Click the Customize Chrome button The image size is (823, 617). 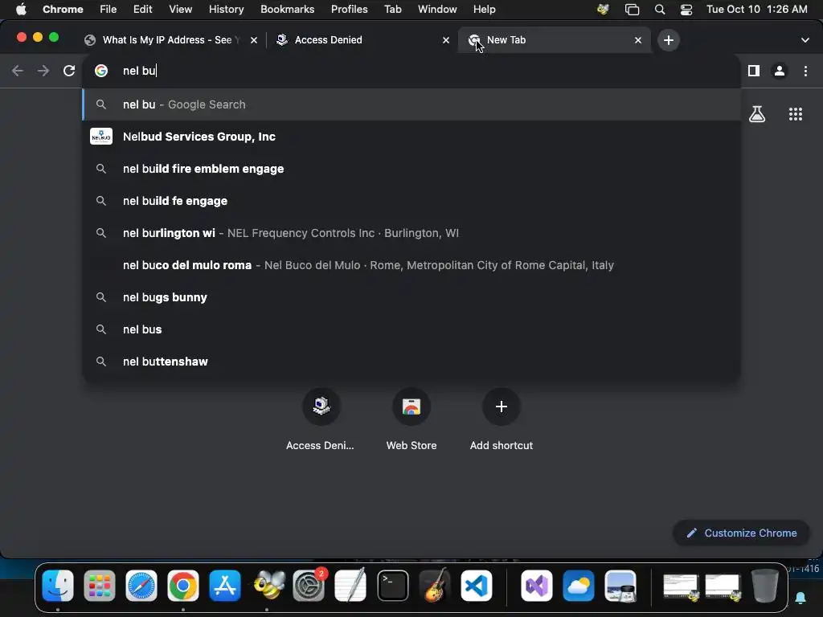(741, 533)
